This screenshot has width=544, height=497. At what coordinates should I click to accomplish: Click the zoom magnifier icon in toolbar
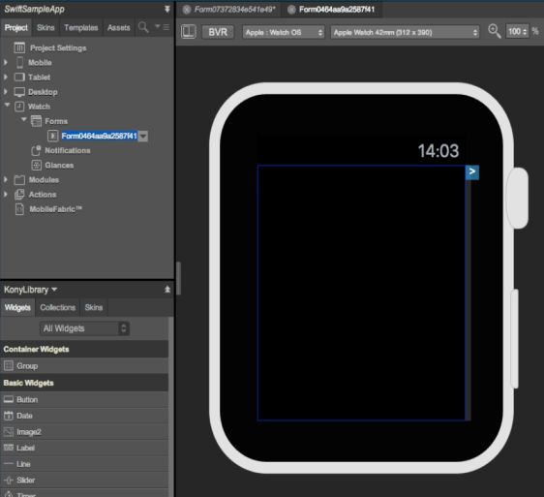[494, 31]
